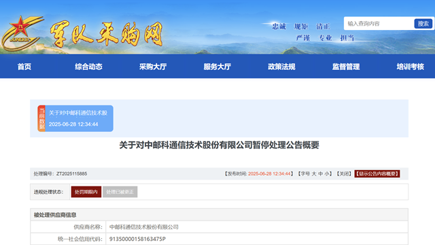The height and width of the screenshot is (245, 435).
Task: Click the 违规处理状态 label
Action: coord(48,192)
